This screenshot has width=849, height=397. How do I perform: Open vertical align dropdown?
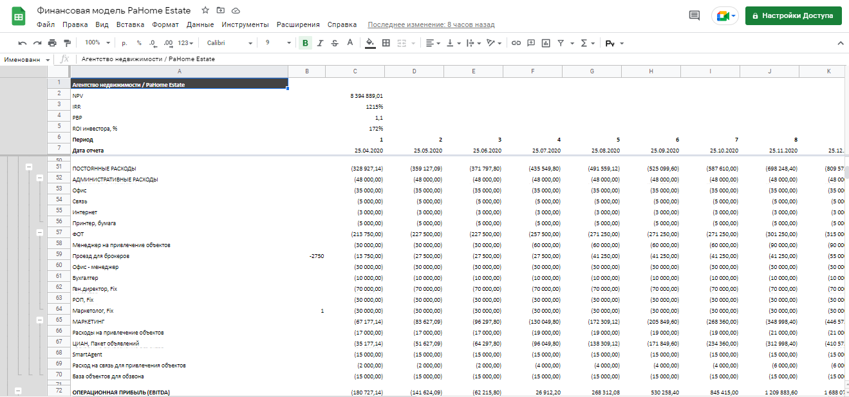click(x=453, y=43)
